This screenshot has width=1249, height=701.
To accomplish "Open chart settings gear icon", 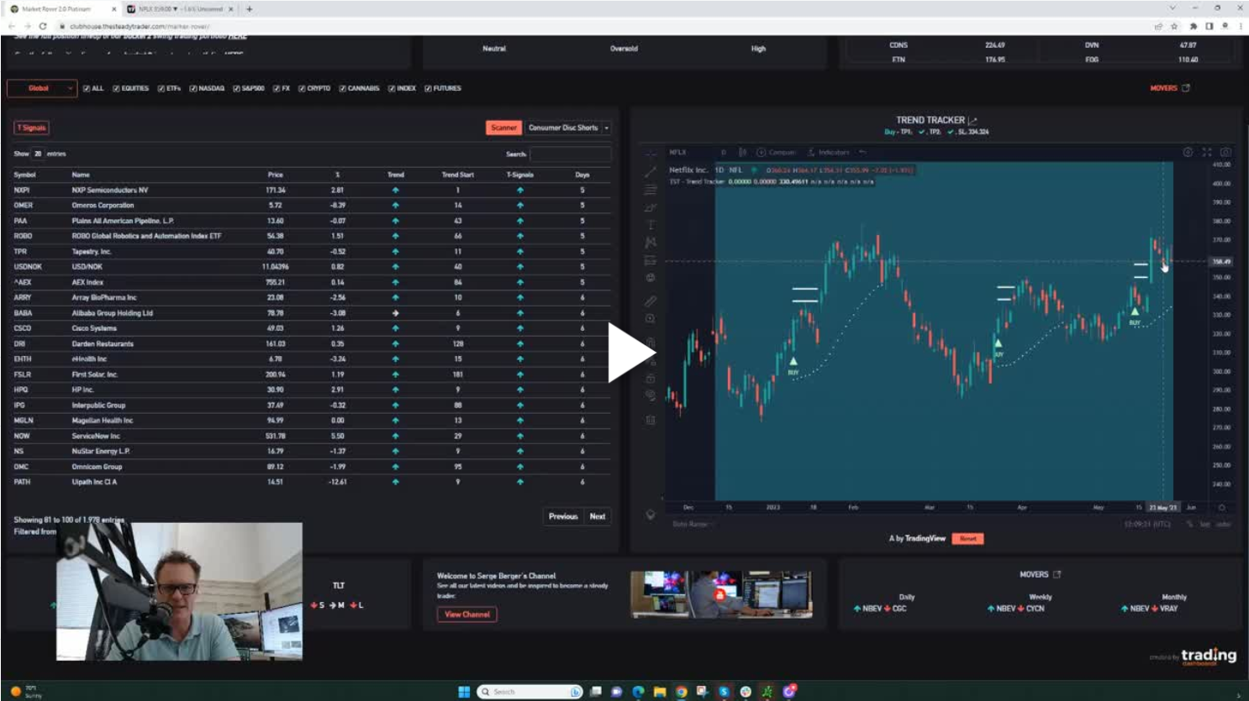I will point(1188,152).
